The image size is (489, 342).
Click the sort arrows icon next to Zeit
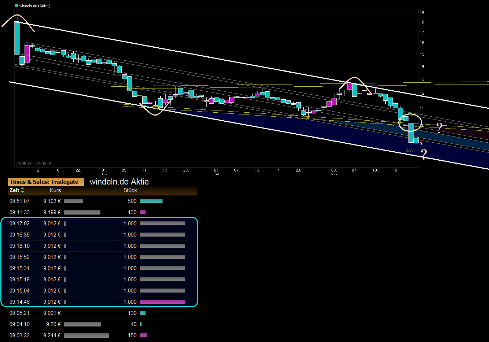22,190
